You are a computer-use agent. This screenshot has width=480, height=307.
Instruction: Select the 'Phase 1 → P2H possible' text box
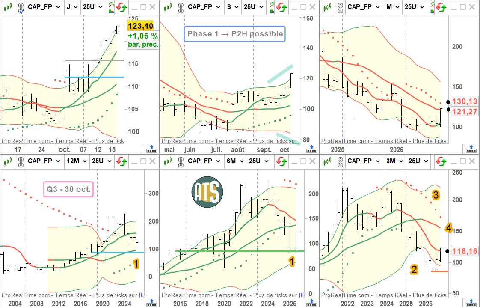(235, 34)
